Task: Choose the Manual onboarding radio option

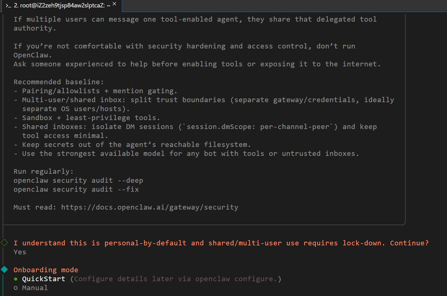Action: pos(16,288)
